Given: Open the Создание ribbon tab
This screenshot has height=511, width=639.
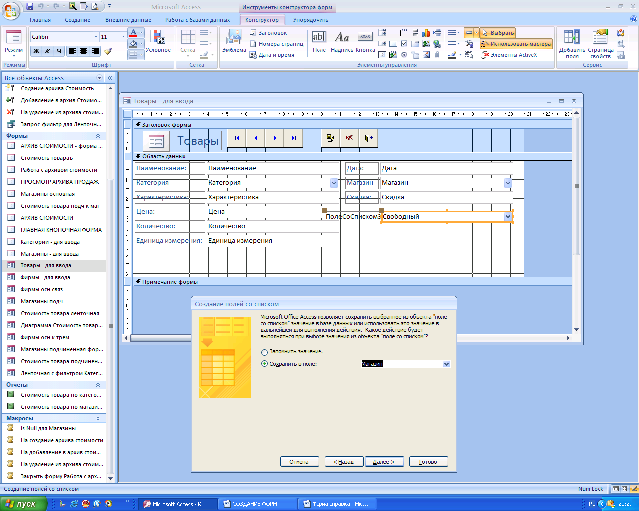Looking at the screenshot, I should click(x=77, y=20).
